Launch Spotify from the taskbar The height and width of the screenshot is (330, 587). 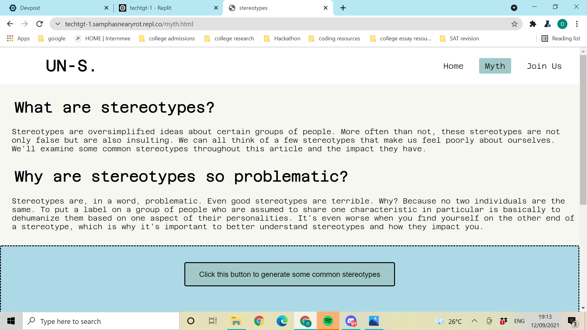point(328,321)
